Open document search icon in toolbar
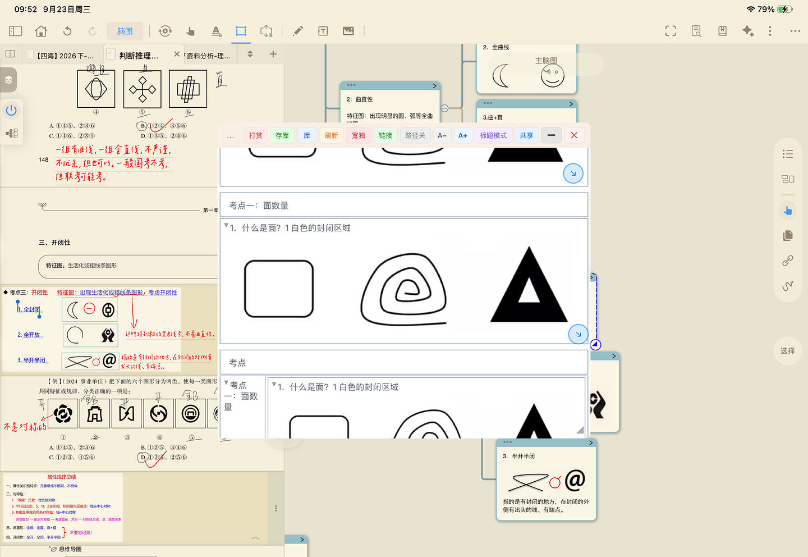 click(x=696, y=31)
